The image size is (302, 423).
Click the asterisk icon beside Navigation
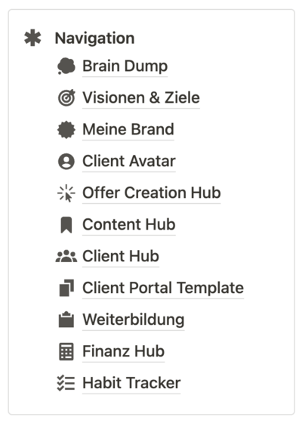coord(32,38)
